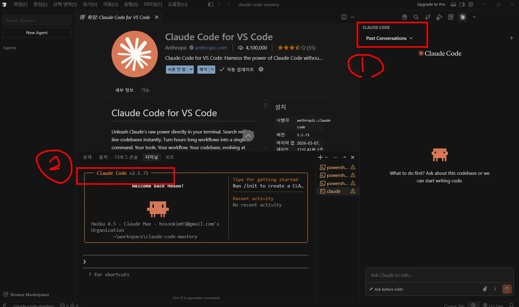
Task: Open the Run and Debug view icon
Action: pos(439,17)
